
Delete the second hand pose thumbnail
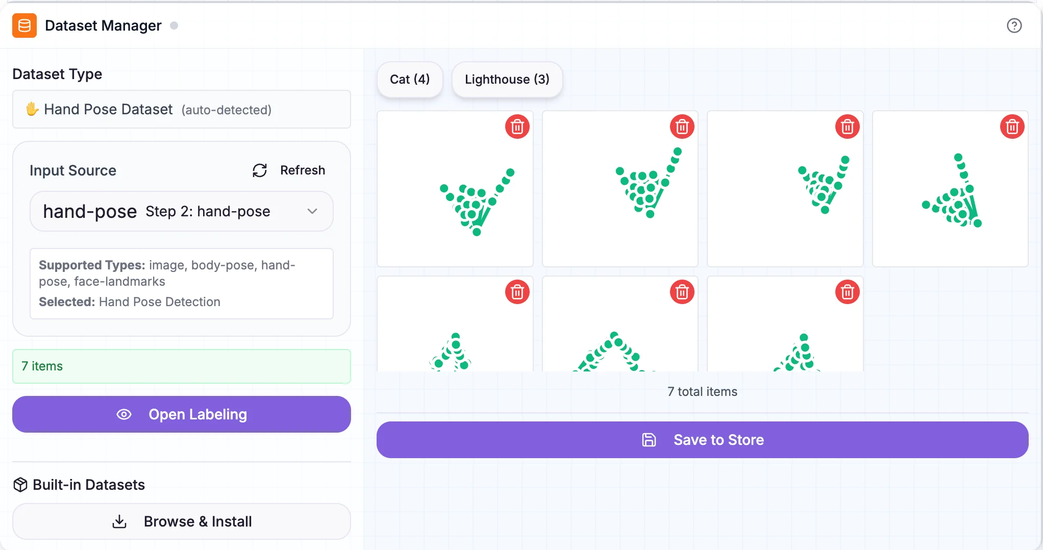[682, 127]
